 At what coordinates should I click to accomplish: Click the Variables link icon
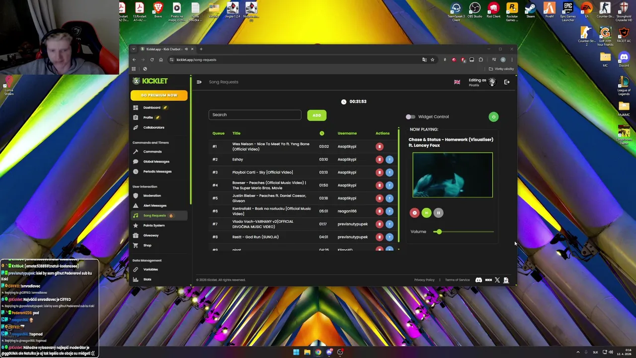(136, 269)
